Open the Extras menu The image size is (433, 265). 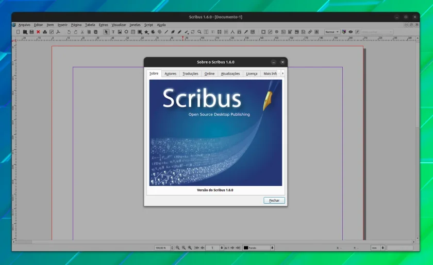[103, 25]
